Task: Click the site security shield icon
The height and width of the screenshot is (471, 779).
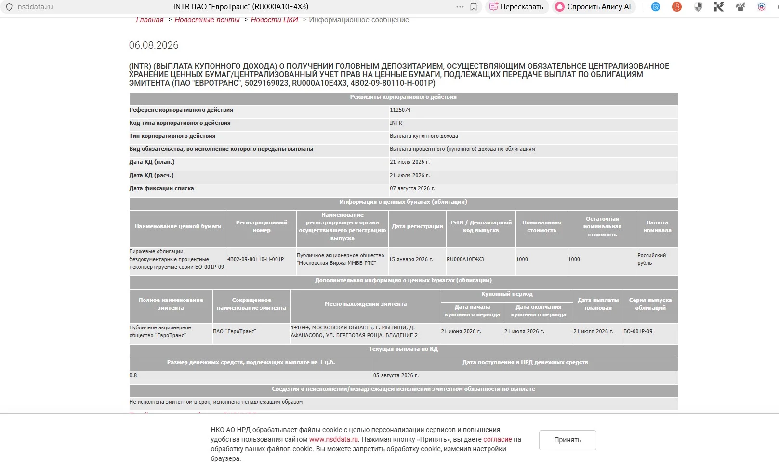Action: click(9, 7)
